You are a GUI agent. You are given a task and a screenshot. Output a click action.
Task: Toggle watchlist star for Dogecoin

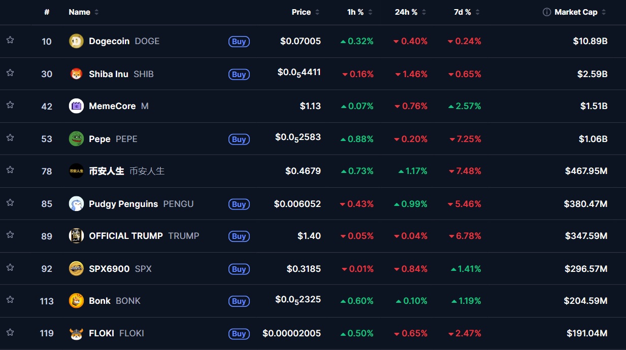[10, 40]
